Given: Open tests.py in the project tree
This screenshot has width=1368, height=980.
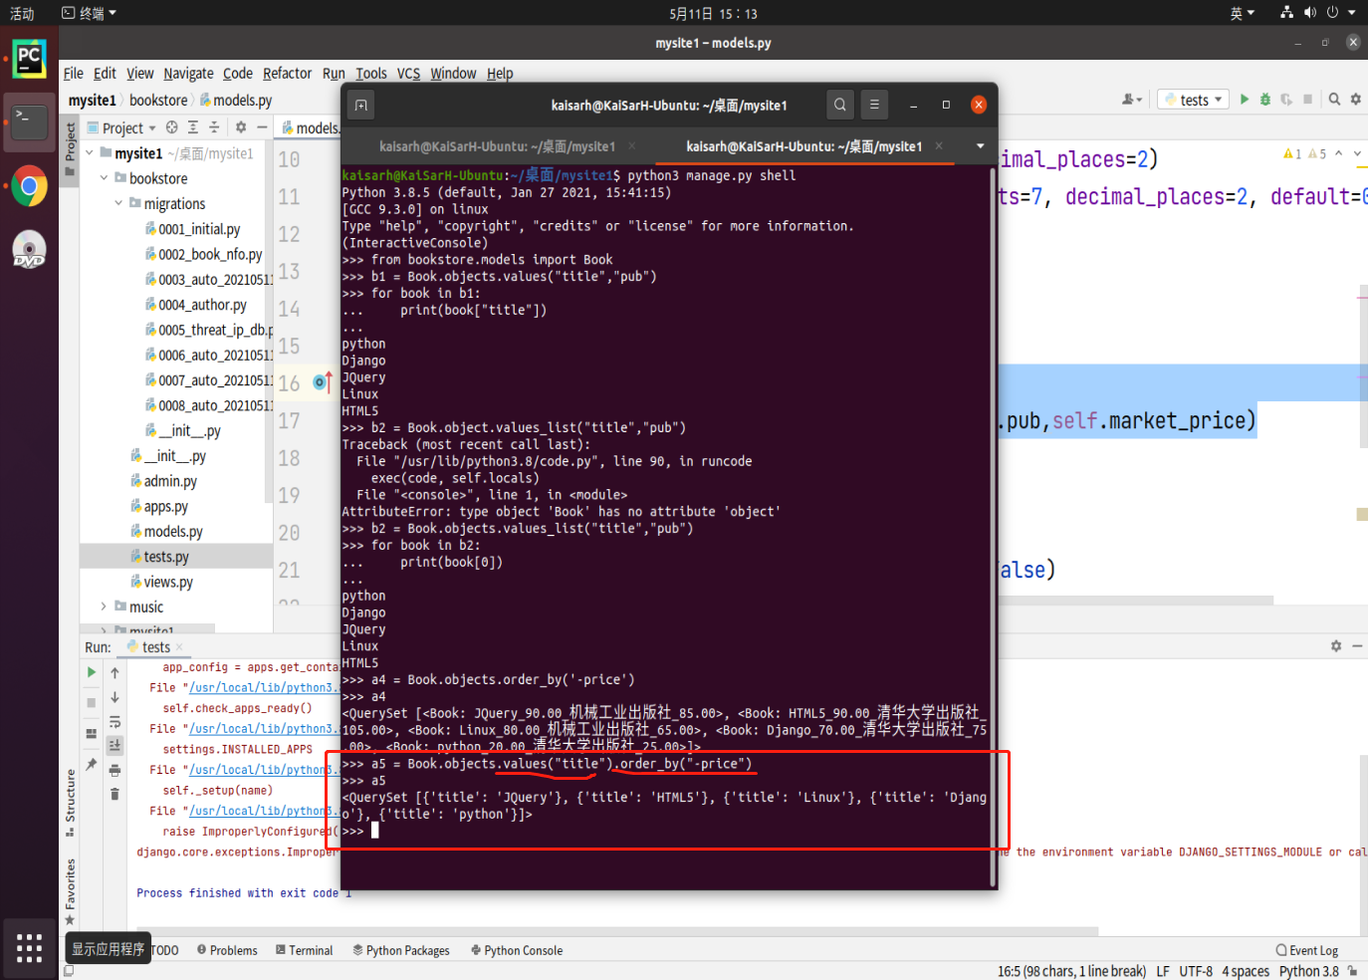Looking at the screenshot, I should tap(165, 557).
